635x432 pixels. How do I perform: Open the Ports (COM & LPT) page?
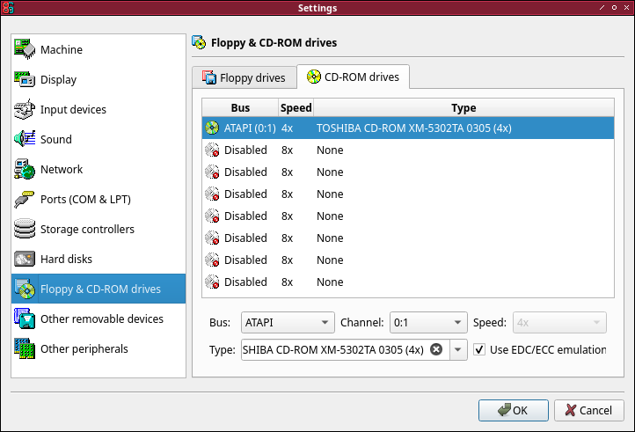tap(99, 199)
